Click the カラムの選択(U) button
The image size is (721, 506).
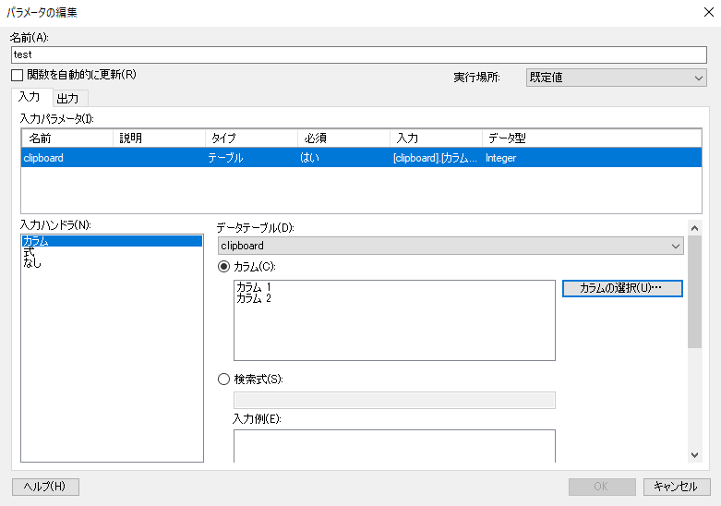[x=622, y=288]
